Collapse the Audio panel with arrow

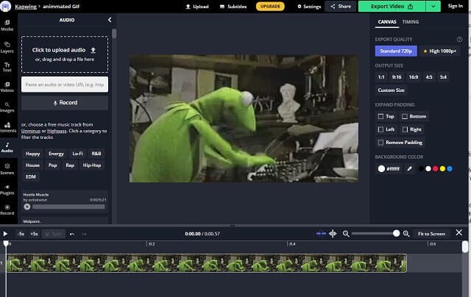[x=110, y=20]
